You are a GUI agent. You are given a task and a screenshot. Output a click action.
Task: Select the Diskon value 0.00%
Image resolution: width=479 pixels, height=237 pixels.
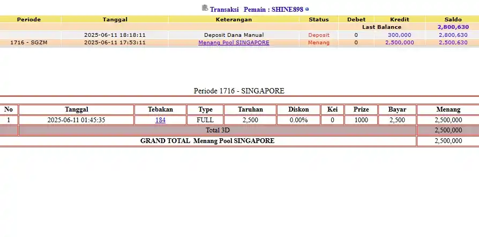[298, 120]
